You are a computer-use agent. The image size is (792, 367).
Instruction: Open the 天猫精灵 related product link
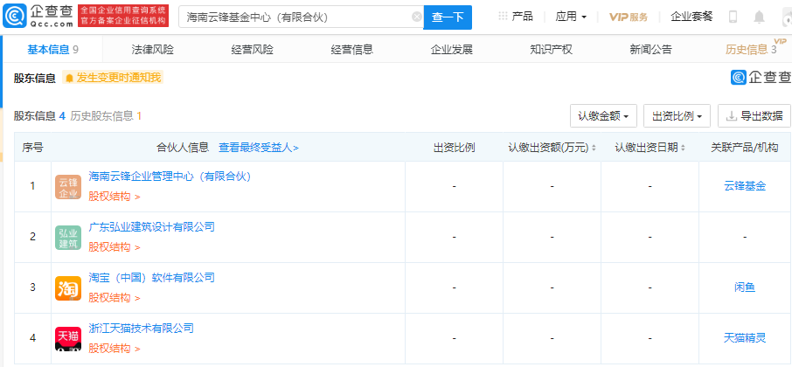(x=745, y=338)
